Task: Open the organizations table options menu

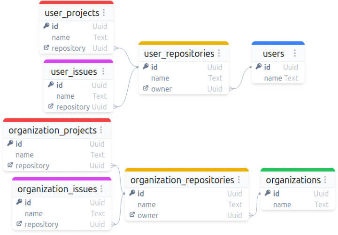Action: (325, 180)
